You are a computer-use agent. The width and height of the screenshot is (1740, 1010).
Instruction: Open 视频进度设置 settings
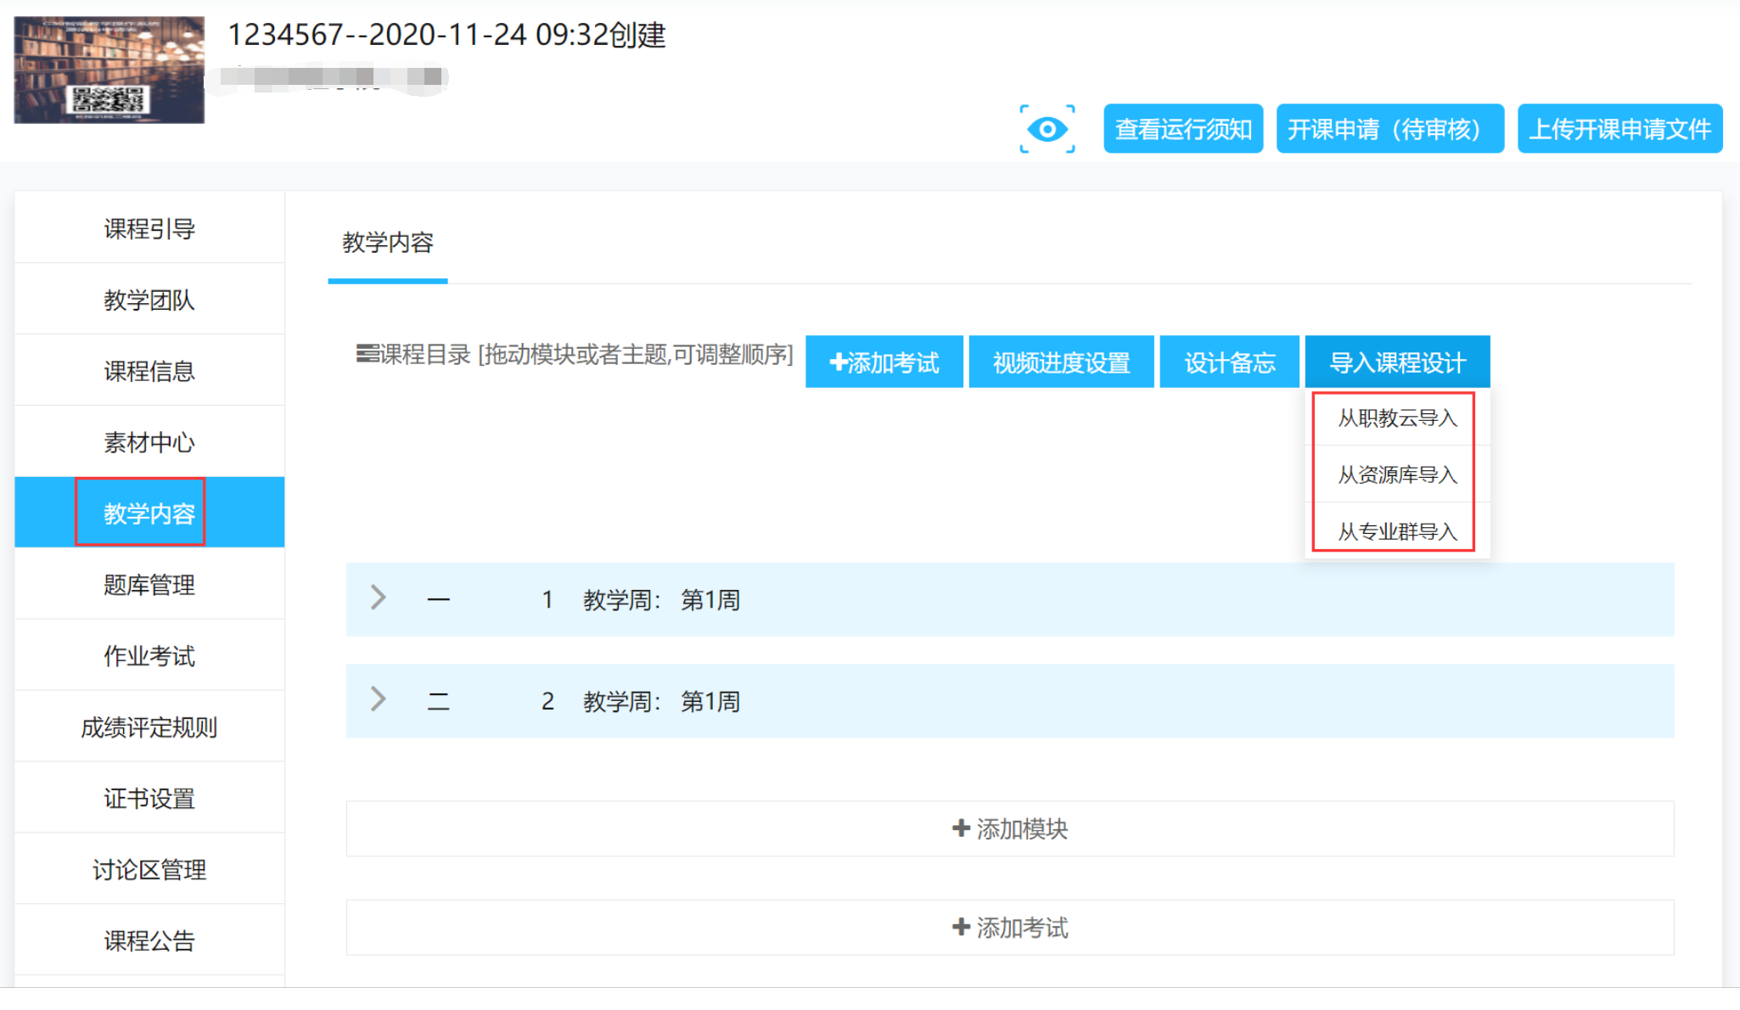click(1060, 362)
